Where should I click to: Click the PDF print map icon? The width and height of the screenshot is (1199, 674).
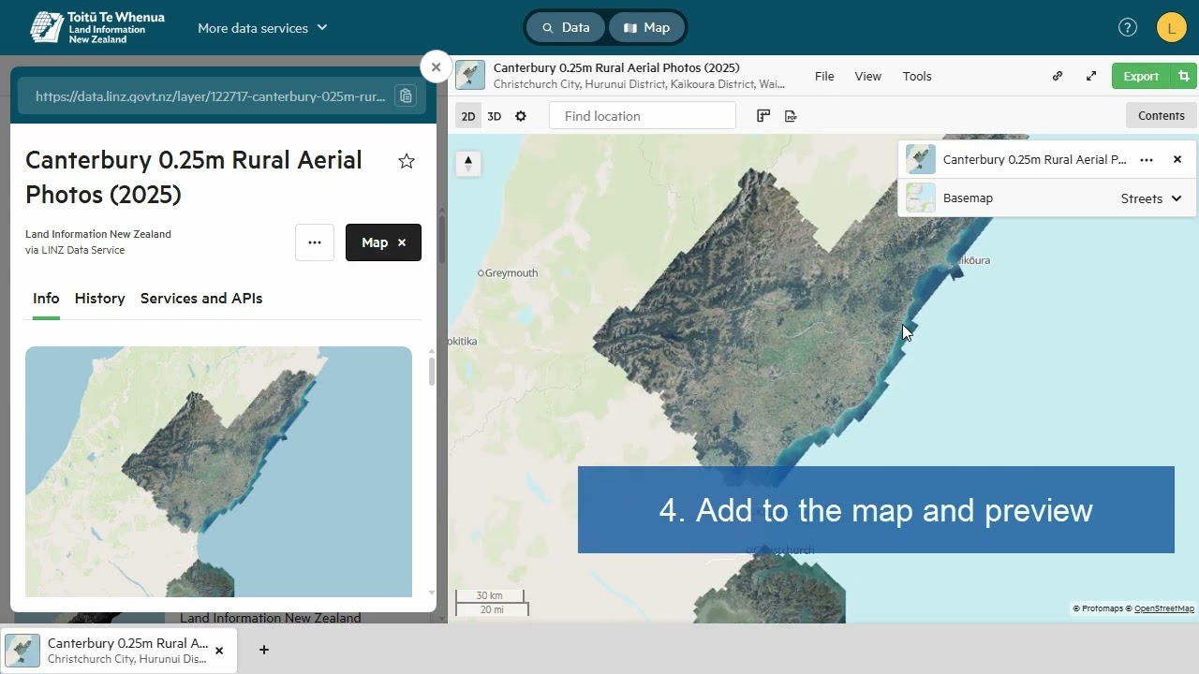(x=791, y=116)
